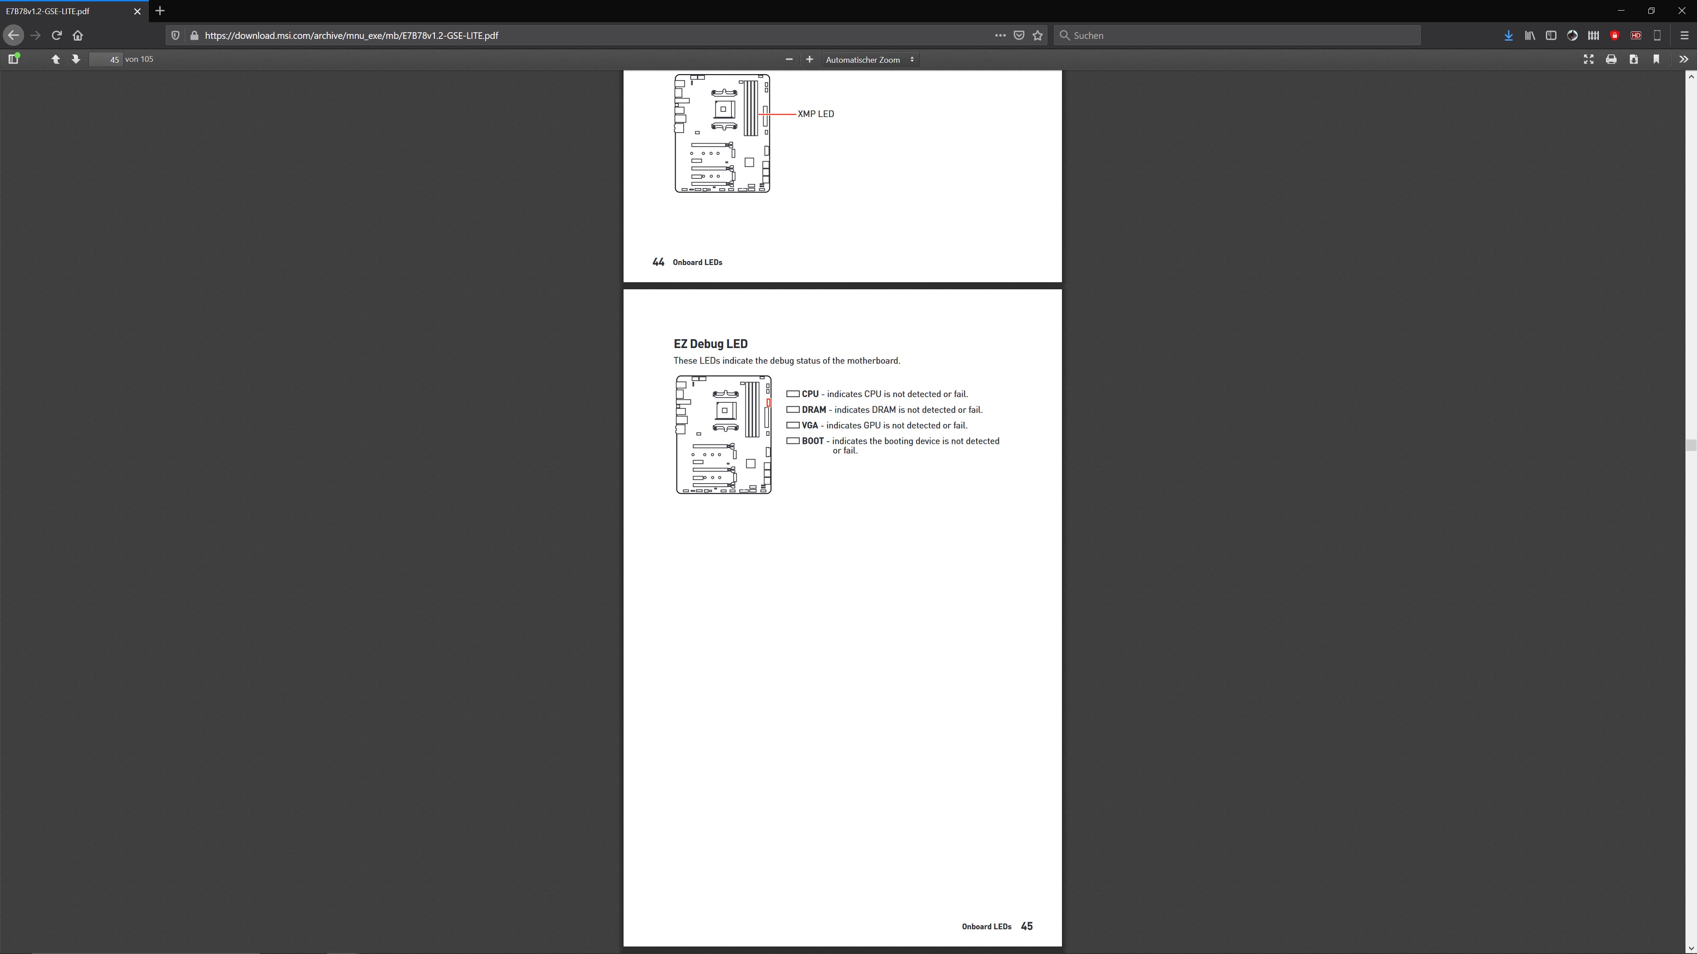Click the vertical scrollbar thumb
The height and width of the screenshot is (954, 1697).
[1690, 445]
